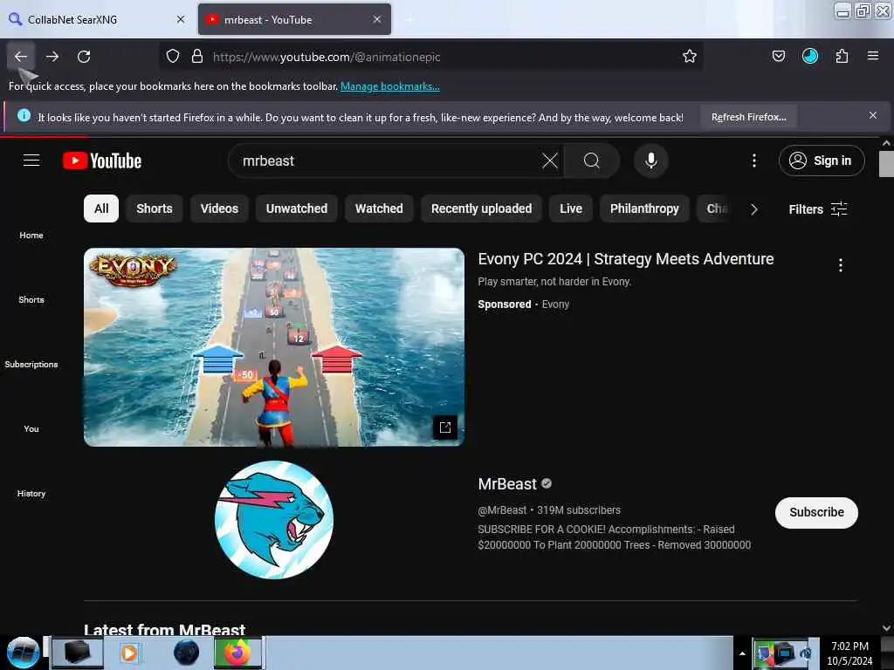
Task: Open the MrBeast channel avatar
Action: tap(273, 520)
